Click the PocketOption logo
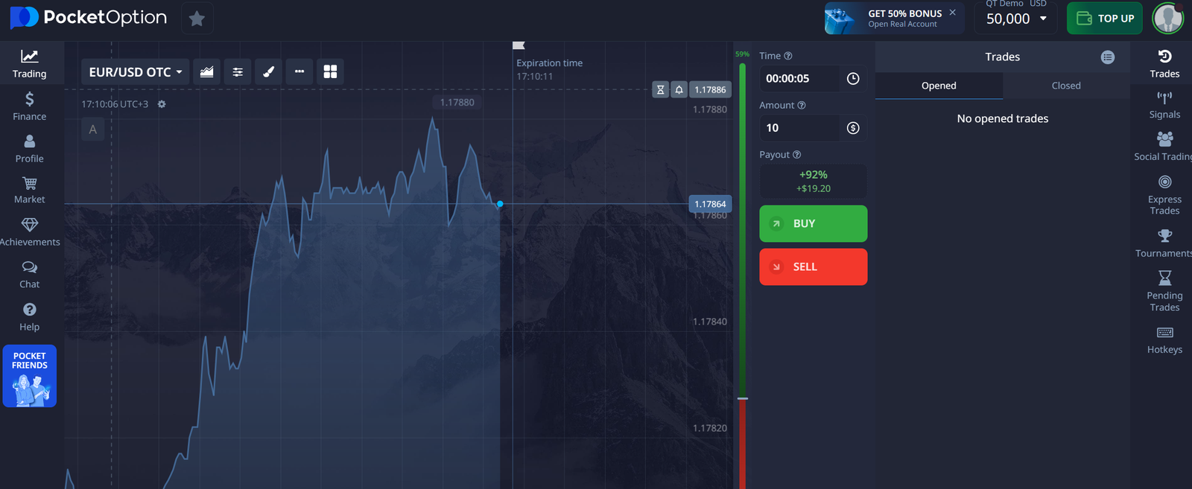1192x489 pixels. tap(89, 18)
